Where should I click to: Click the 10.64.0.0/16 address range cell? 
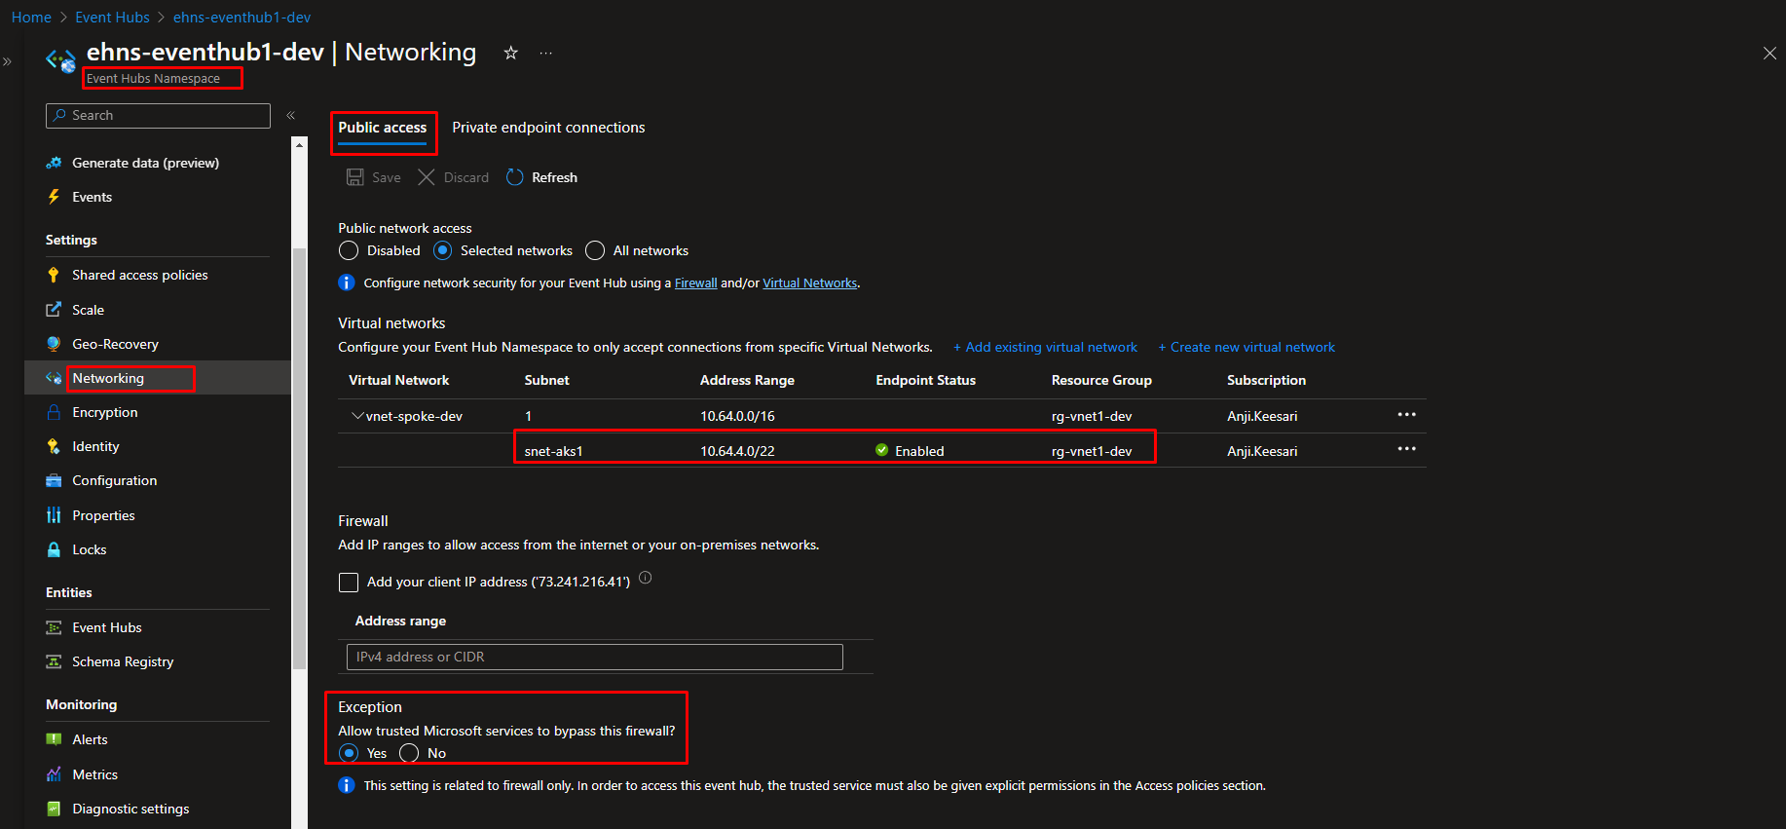point(737,416)
